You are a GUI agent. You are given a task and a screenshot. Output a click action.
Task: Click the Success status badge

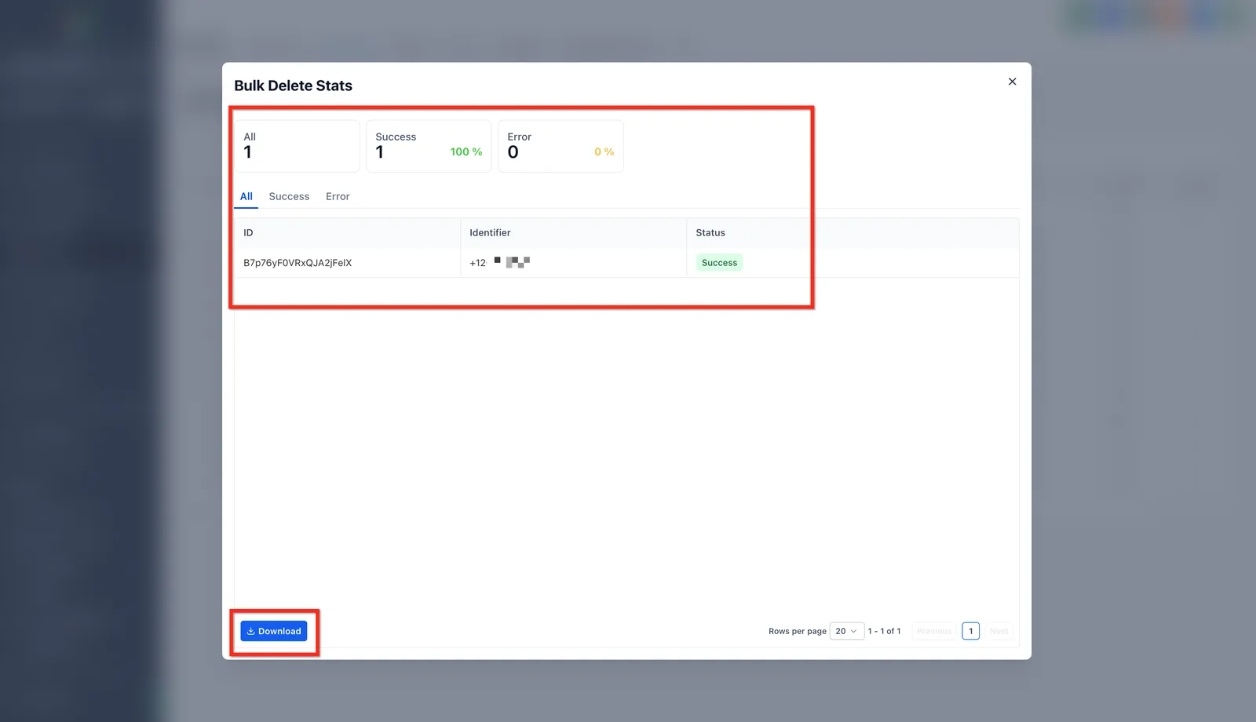pos(719,263)
